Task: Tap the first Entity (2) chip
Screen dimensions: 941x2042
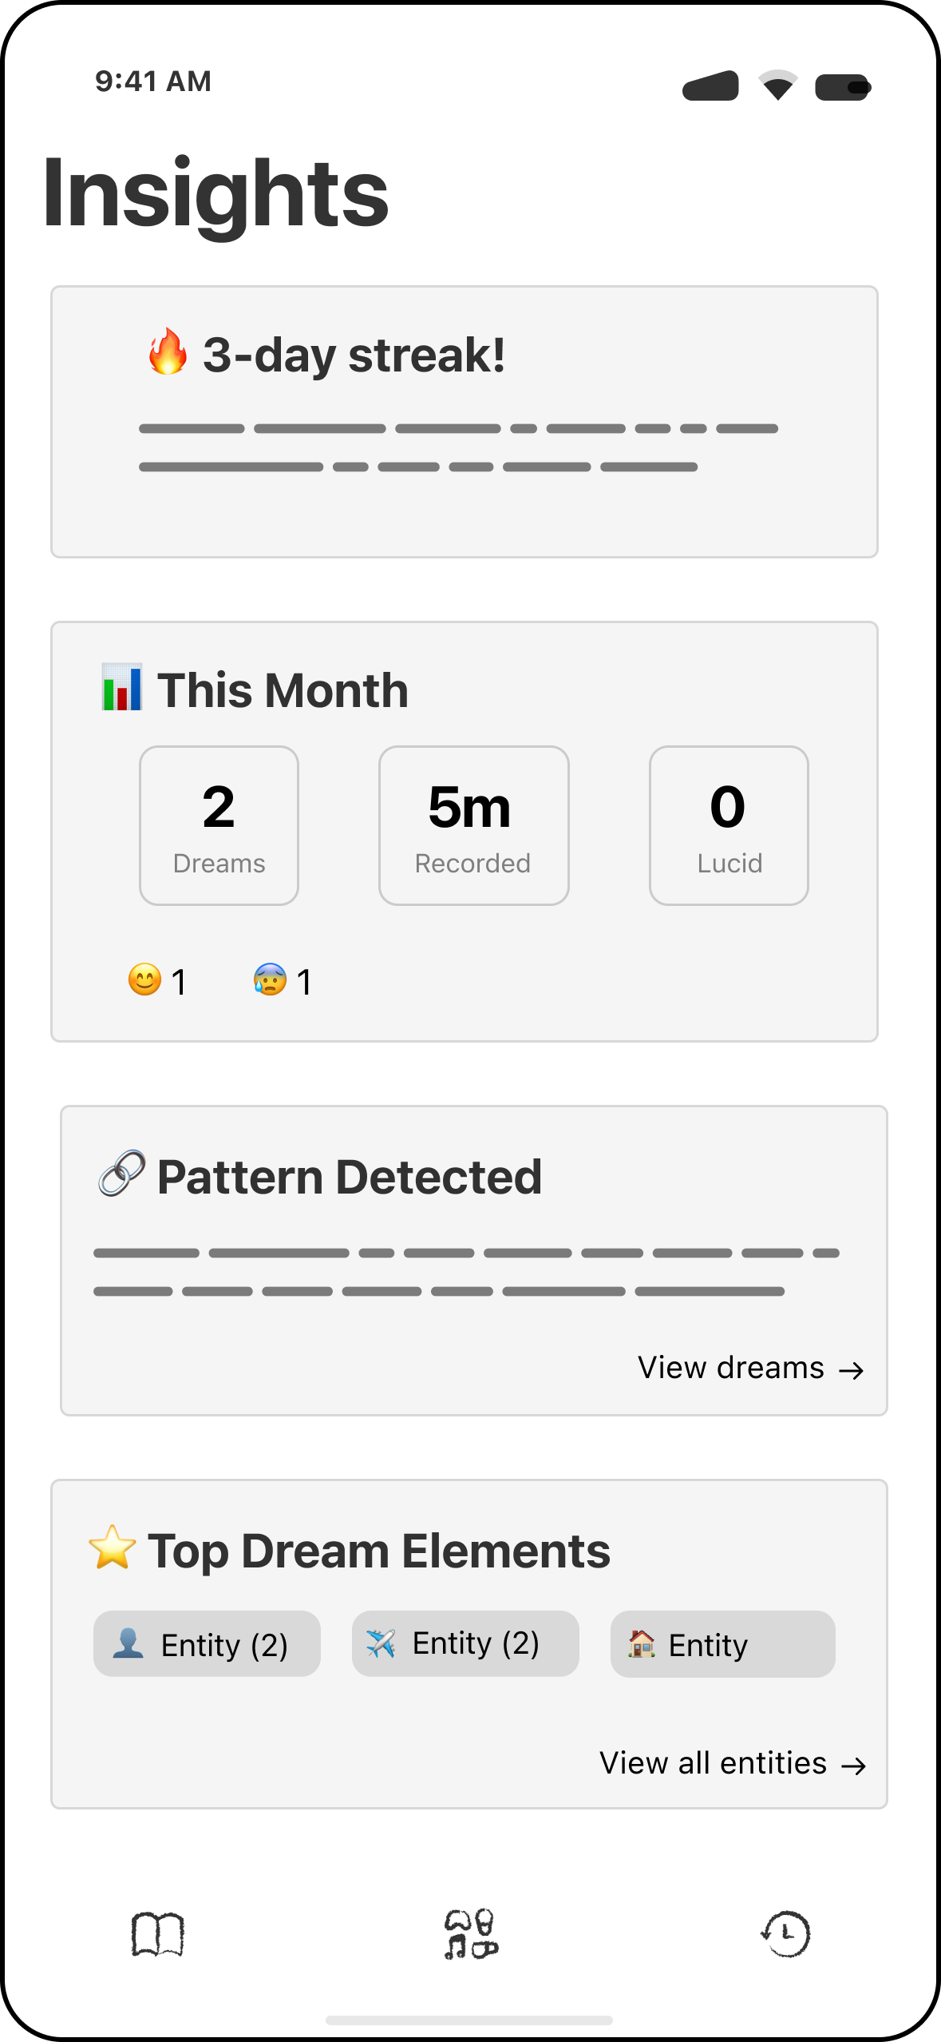Action: coord(207,1643)
